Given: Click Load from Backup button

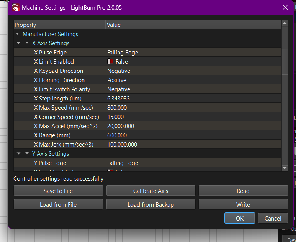Looking at the screenshot, I should (x=150, y=204).
